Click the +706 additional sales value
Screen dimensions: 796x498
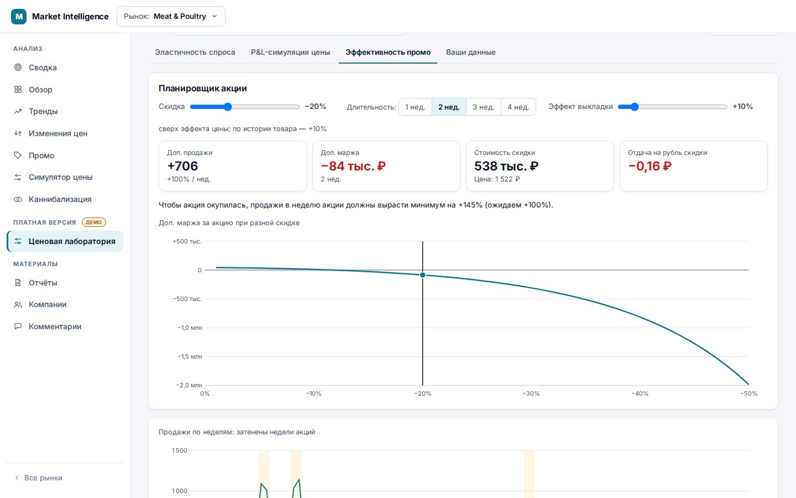[x=182, y=166]
